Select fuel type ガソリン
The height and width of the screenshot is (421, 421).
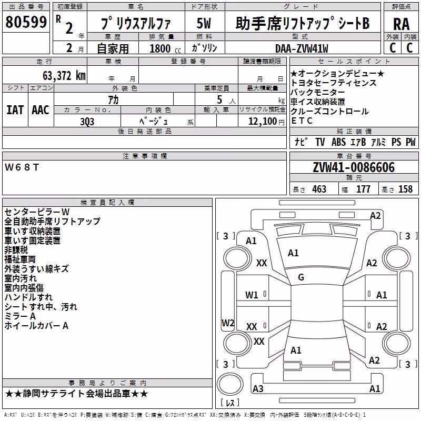(204, 48)
